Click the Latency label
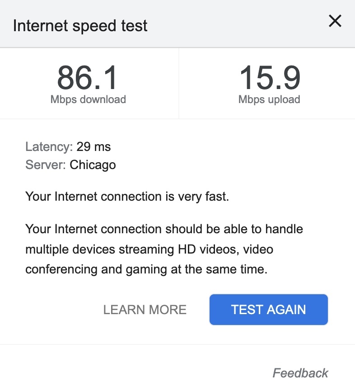Viewport: 355px width, 386px height. coord(49,147)
